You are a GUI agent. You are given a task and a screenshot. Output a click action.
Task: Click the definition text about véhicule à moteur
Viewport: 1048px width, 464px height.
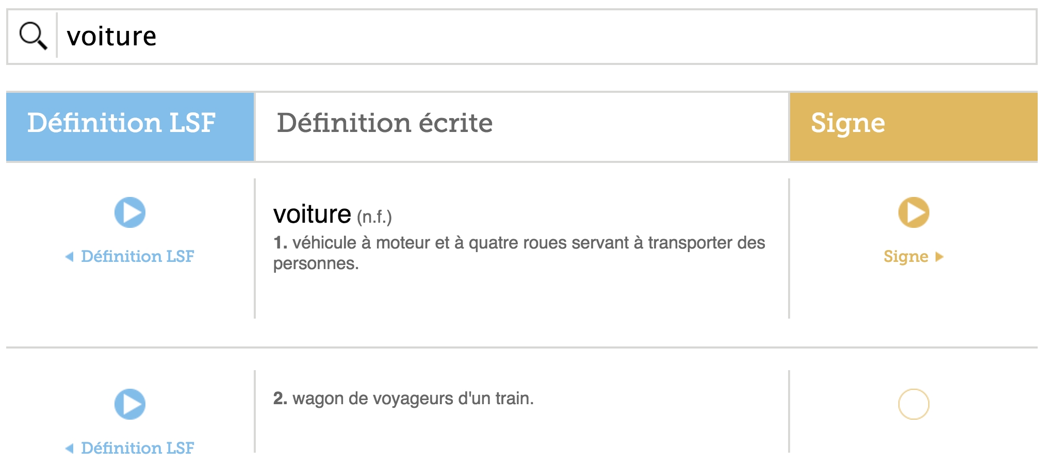tap(518, 253)
